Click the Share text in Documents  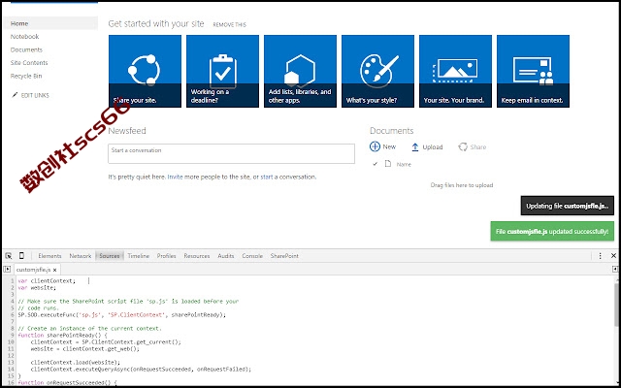[x=478, y=146]
